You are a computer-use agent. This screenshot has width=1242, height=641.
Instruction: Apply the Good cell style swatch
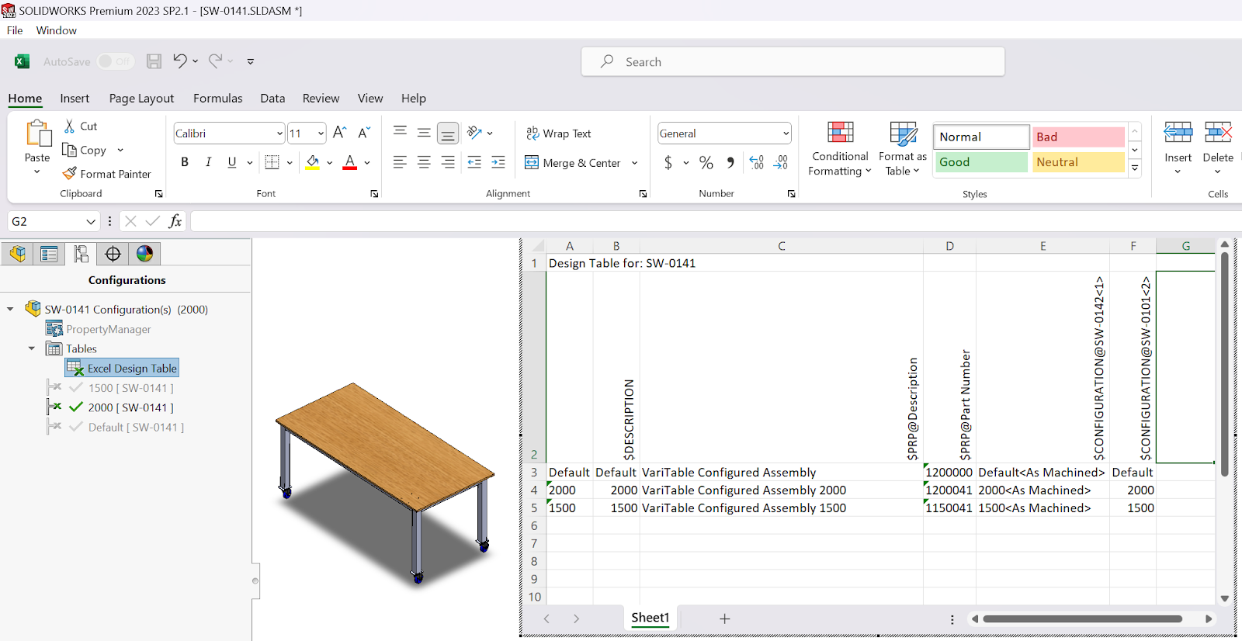980,162
